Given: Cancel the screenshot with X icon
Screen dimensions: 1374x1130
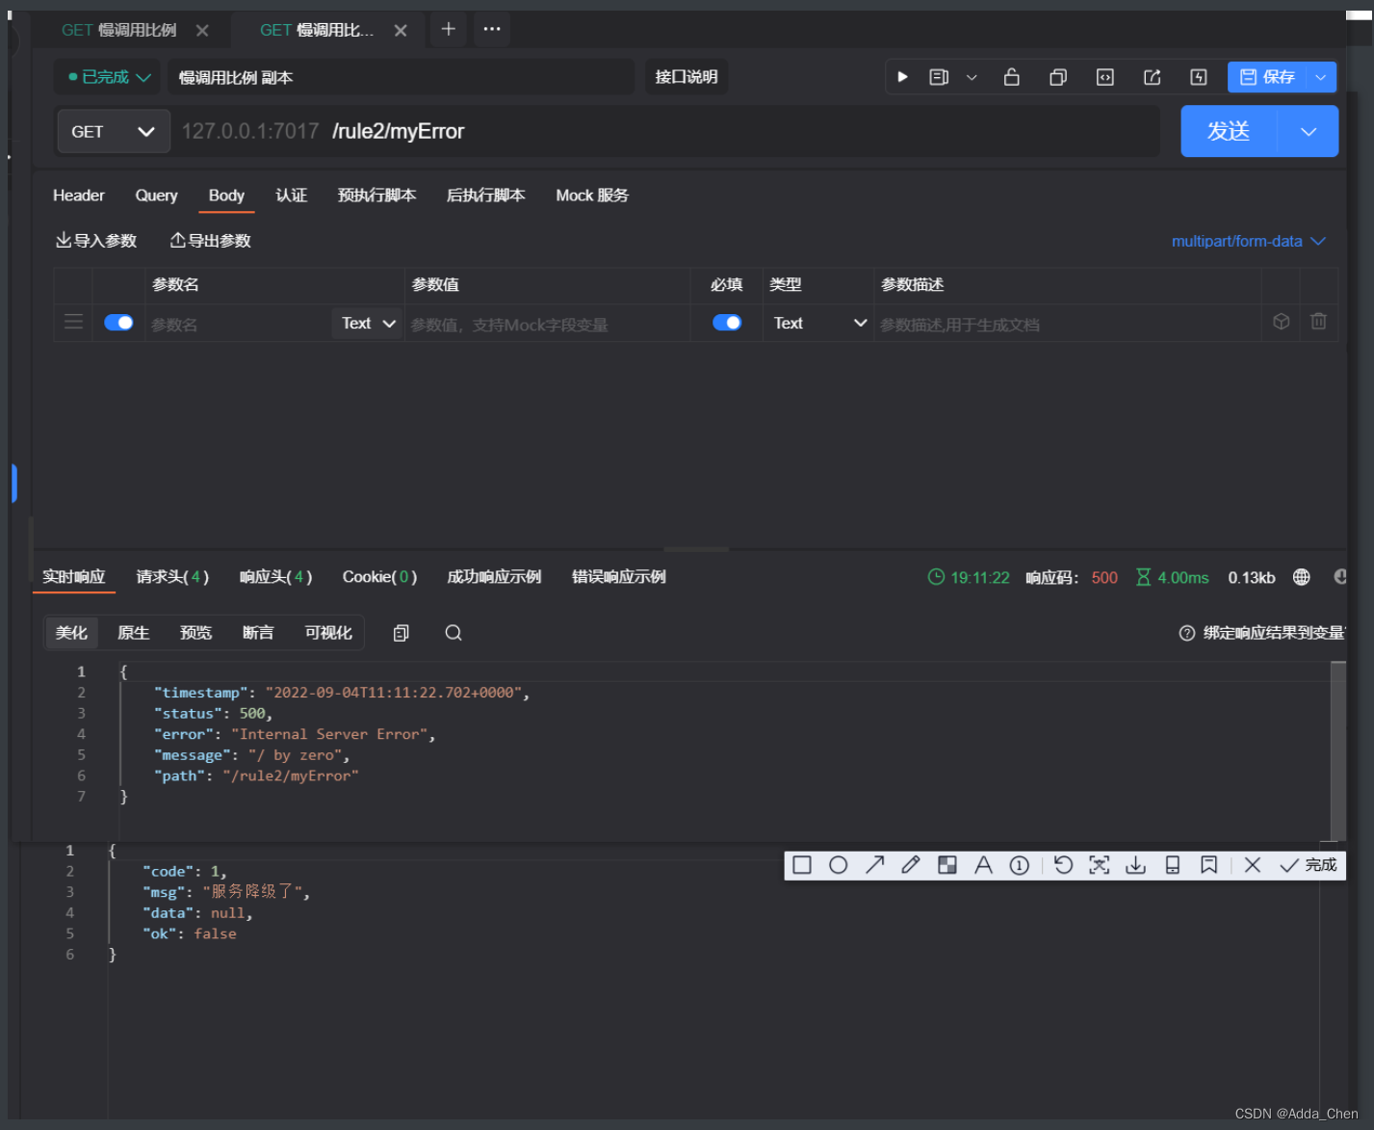Looking at the screenshot, I should (1253, 865).
